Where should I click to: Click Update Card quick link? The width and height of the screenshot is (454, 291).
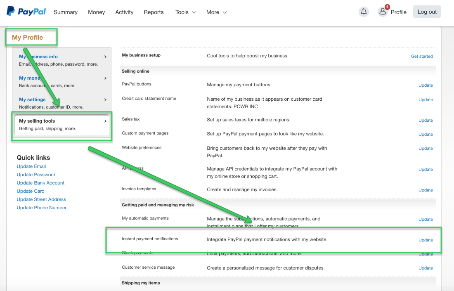pos(31,191)
